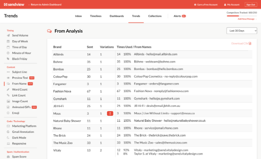Click the Image Count picture icon
This screenshot has height=159, width=261.
point(8,101)
